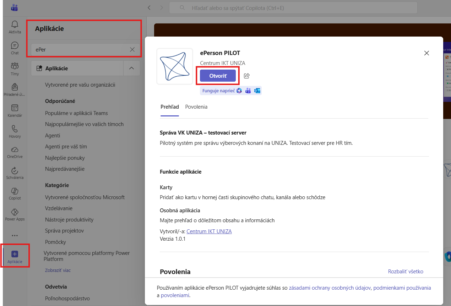This screenshot has height=306, width=451.
Task: Open Schválenia in the sidebar
Action: point(15,173)
